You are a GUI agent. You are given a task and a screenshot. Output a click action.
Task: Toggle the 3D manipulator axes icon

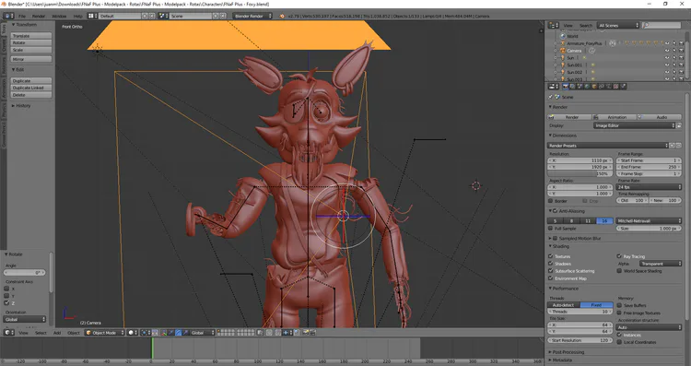(x=163, y=333)
